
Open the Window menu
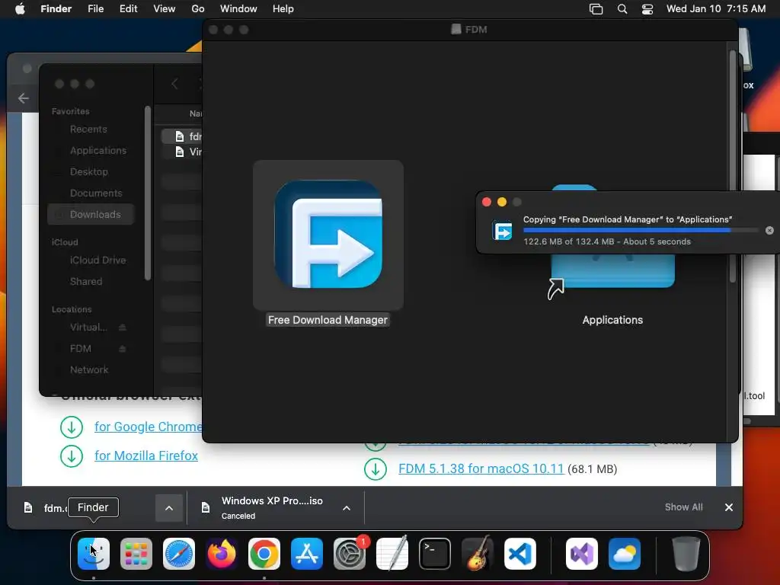click(x=238, y=9)
